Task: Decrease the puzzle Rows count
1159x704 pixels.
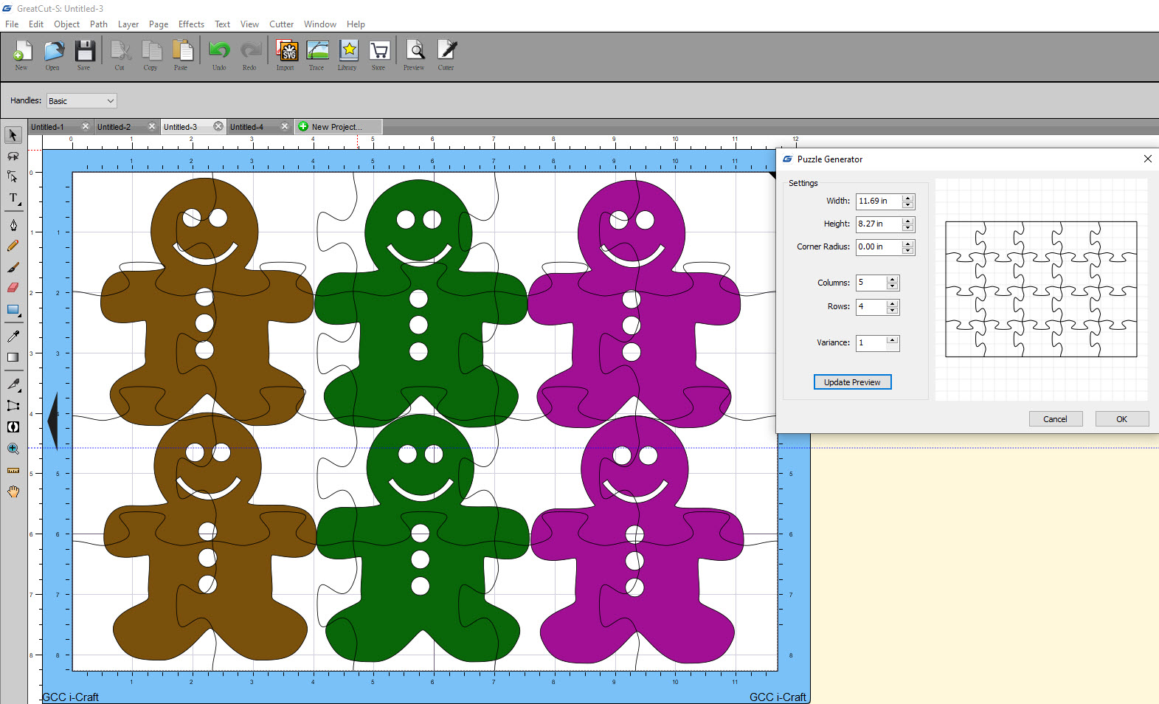Action: tap(893, 310)
